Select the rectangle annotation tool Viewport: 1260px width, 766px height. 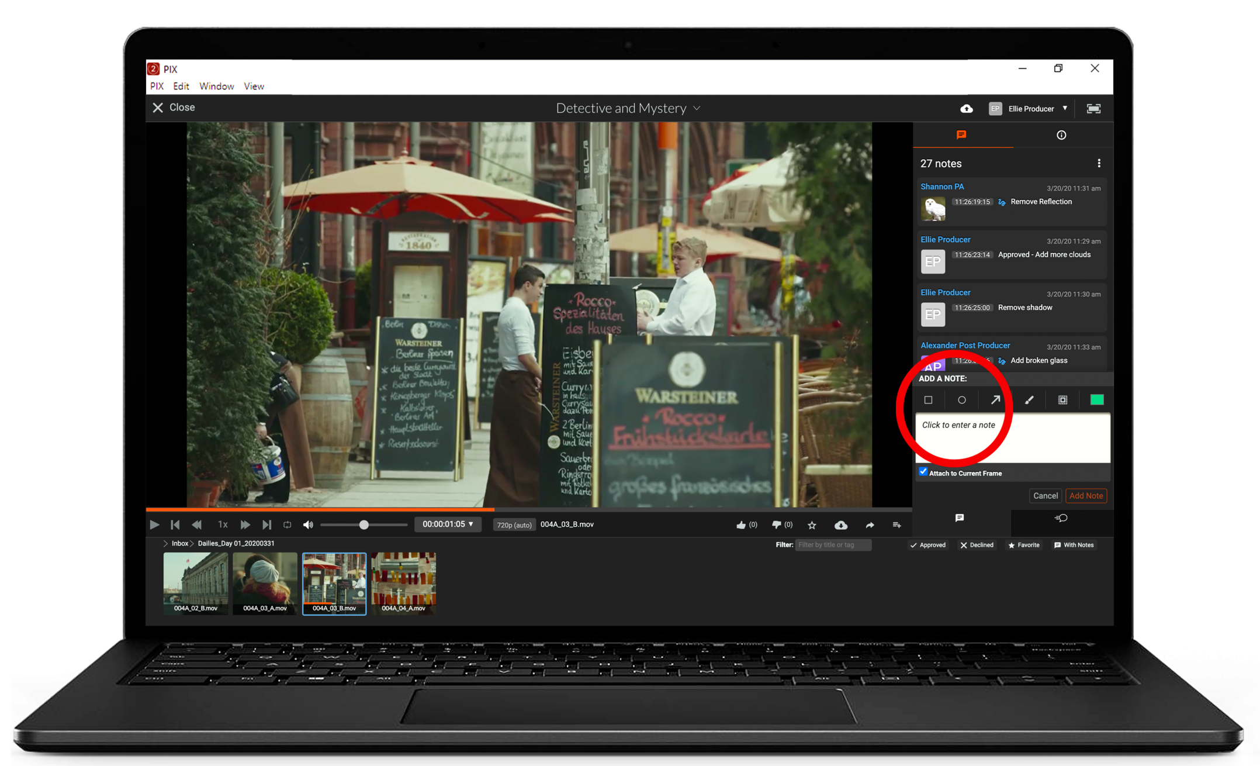click(928, 400)
